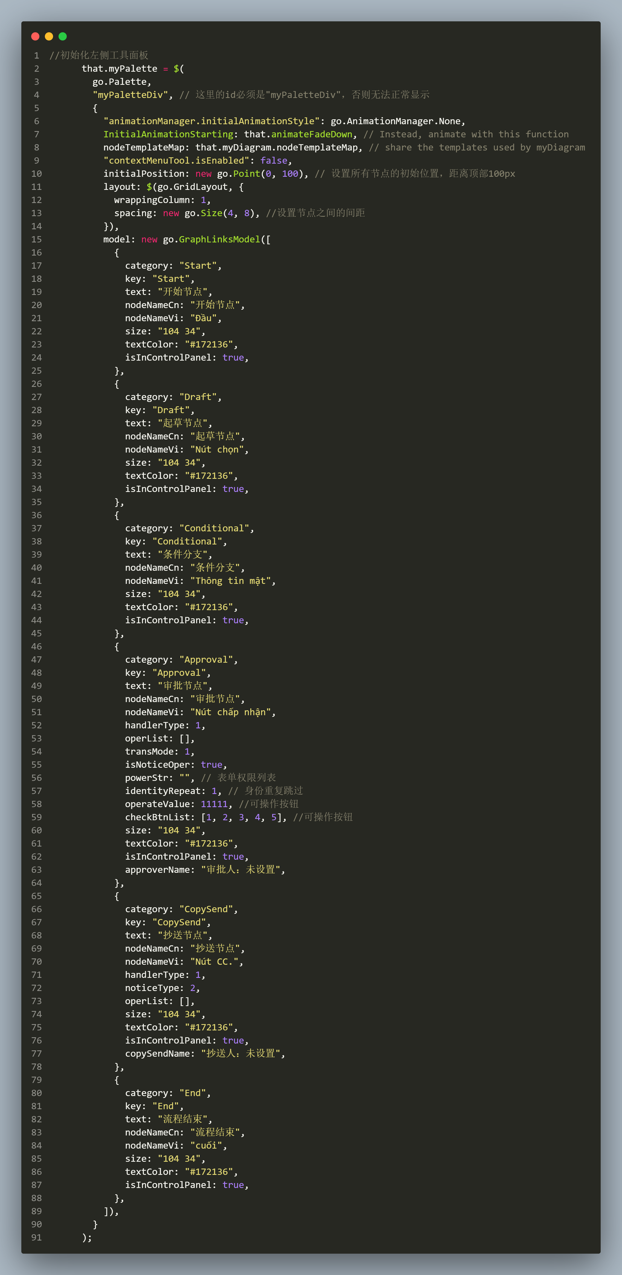Click operateValue number 11111
This screenshot has height=1275, width=622.
coord(214,804)
